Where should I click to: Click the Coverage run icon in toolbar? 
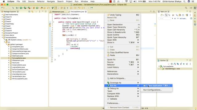coord(25,8)
